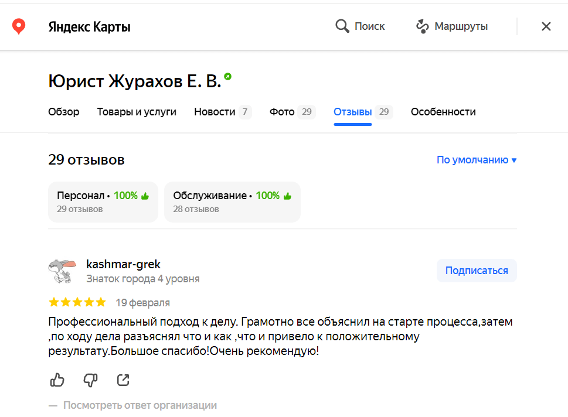Viewport: 568px width, 417px height.
Task: Filter reviews by Персонал 100%
Action: click(103, 201)
